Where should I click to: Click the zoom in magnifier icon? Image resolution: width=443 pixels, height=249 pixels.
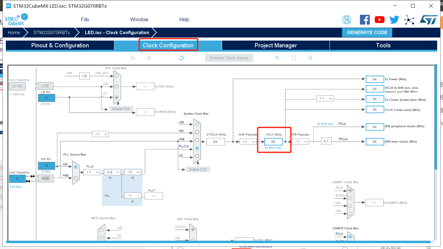point(277,58)
